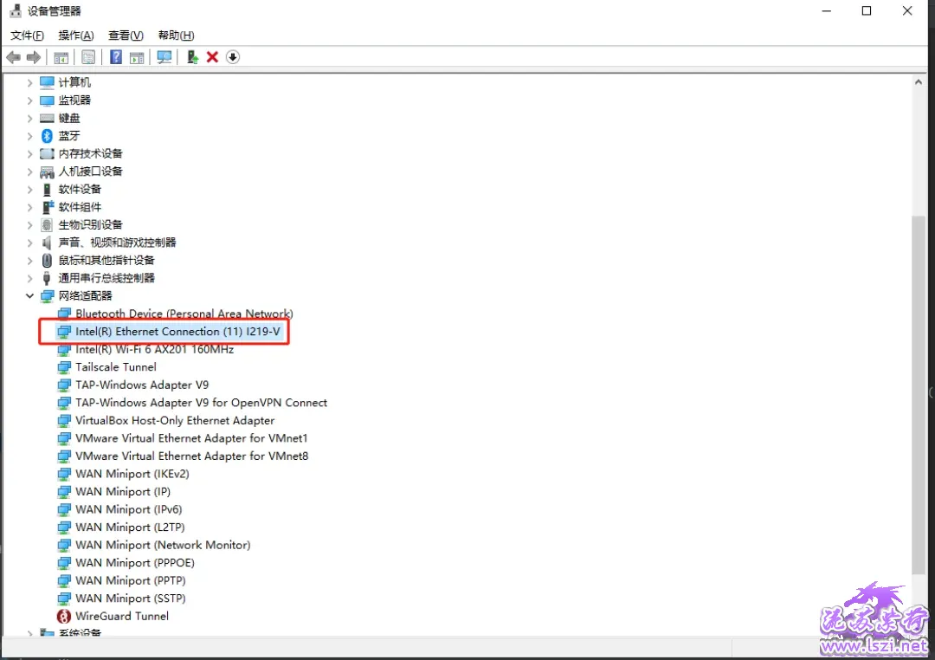Open the 操作(A) menu

(75, 36)
